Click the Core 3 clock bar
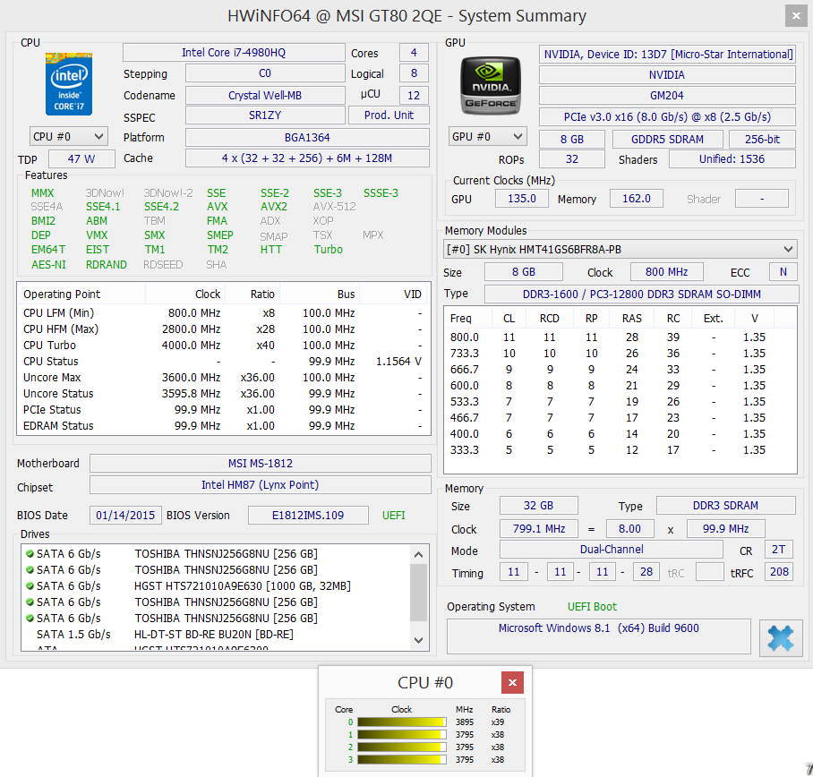813x777 pixels. (x=402, y=759)
